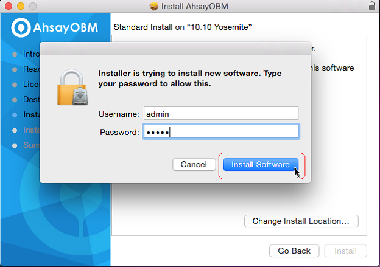
Task: Click the AhsayOBM package icon in the title
Action: click(x=154, y=6)
